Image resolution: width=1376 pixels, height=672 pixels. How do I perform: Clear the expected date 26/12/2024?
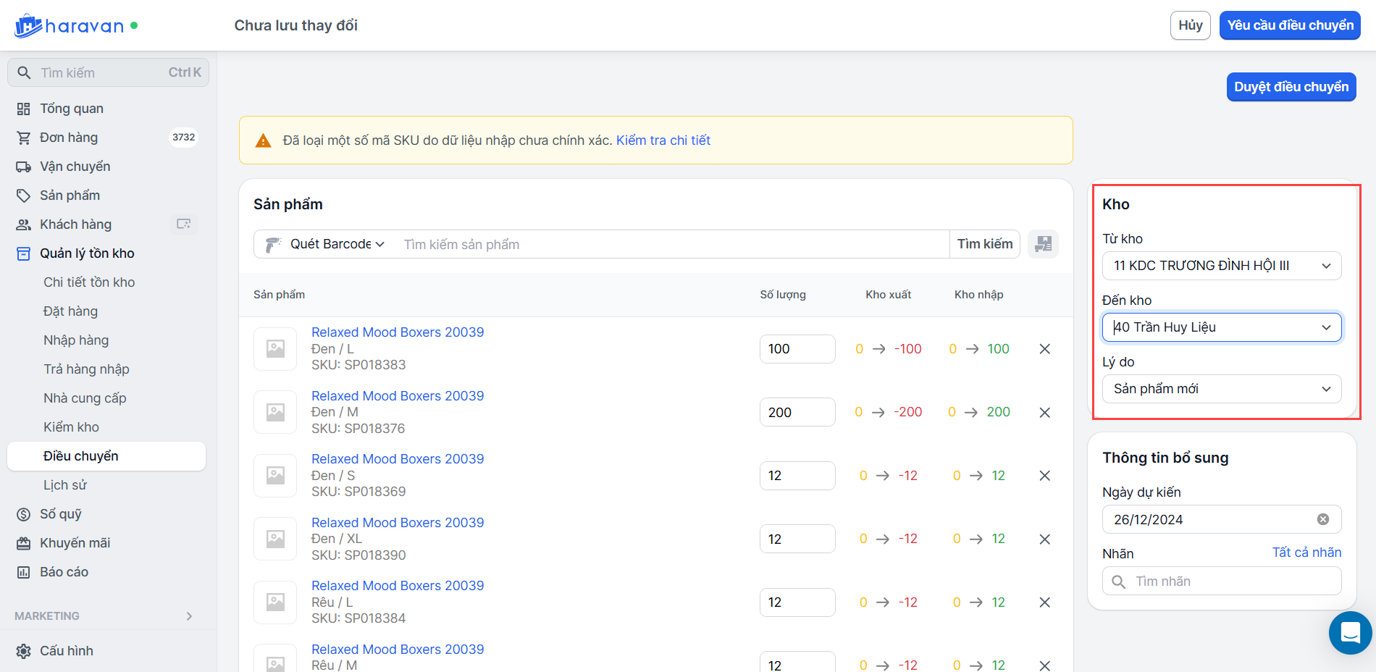pyautogui.click(x=1322, y=519)
